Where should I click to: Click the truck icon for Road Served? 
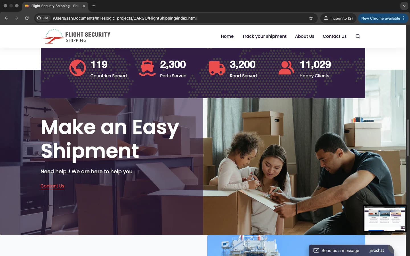pyautogui.click(x=217, y=68)
